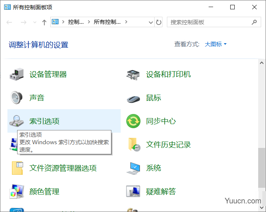266x212 pixels.
Task: Open the 索引选项 magnifier drive icon
Action: (x=16, y=121)
